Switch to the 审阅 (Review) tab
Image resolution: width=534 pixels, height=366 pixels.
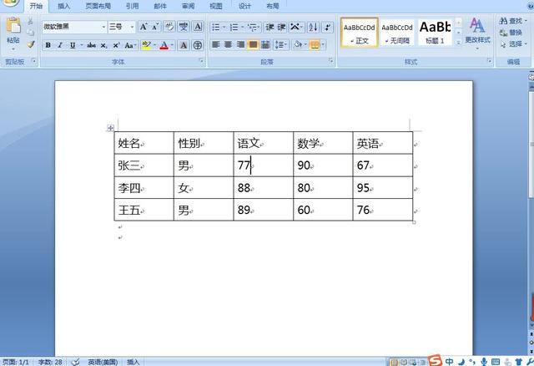[x=188, y=6]
